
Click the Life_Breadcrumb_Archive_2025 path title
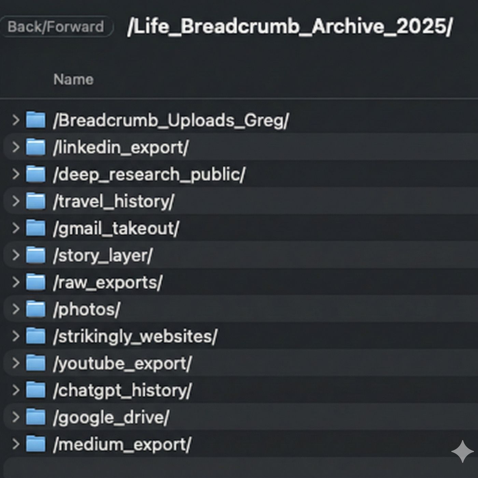(290, 26)
